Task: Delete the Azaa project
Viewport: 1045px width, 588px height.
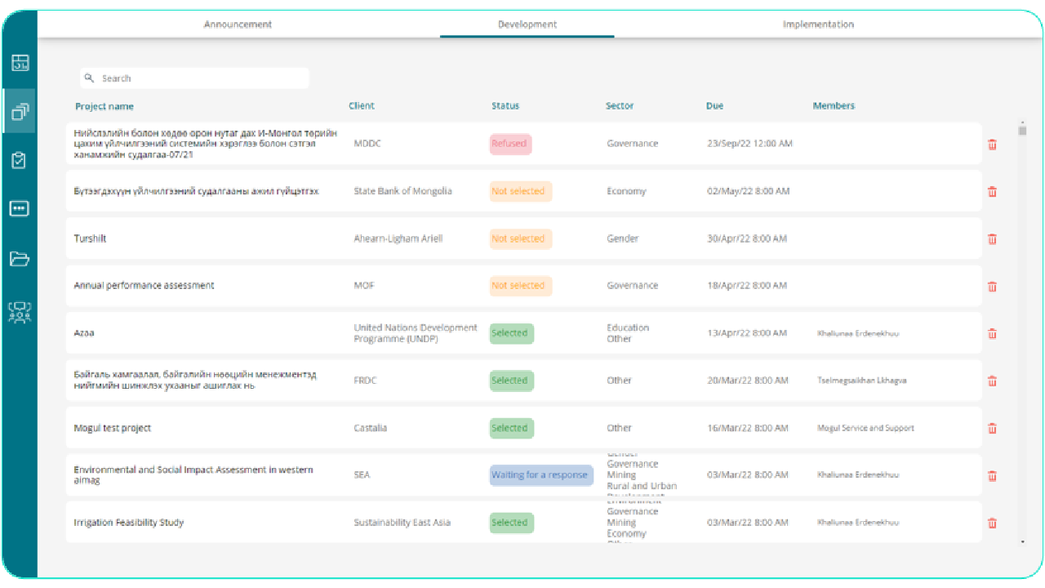Action: click(x=992, y=334)
